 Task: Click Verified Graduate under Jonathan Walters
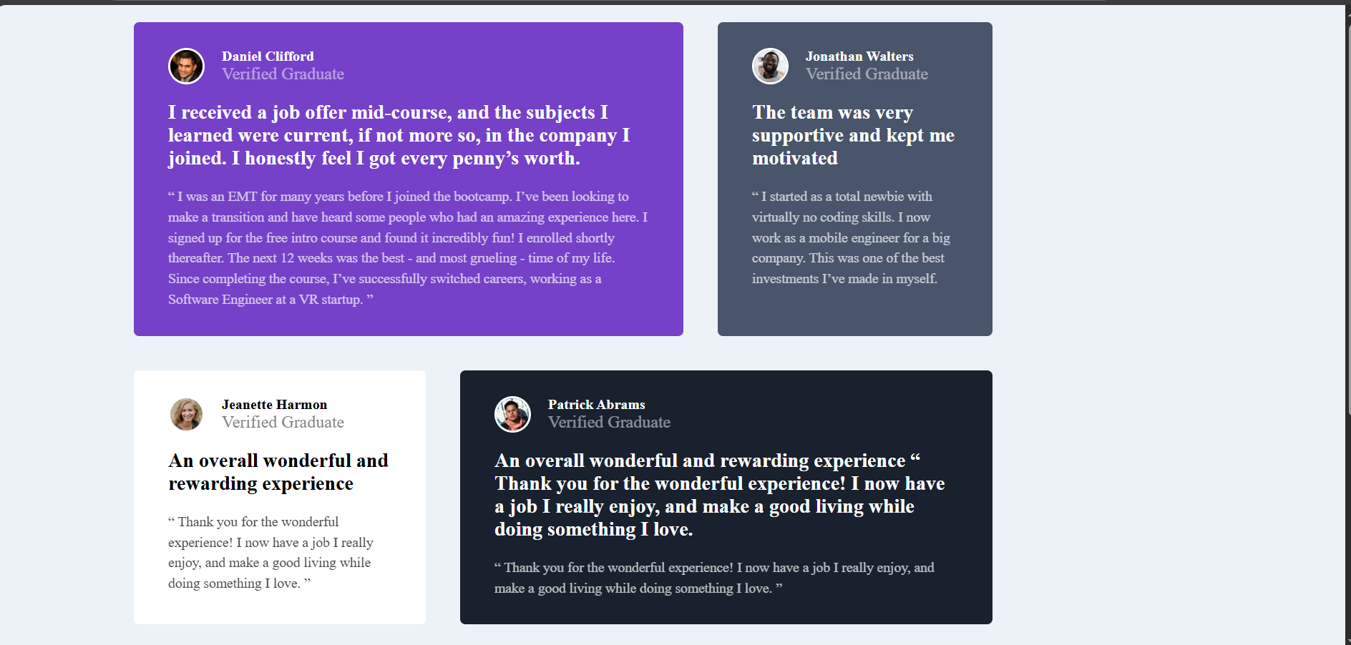click(x=867, y=74)
